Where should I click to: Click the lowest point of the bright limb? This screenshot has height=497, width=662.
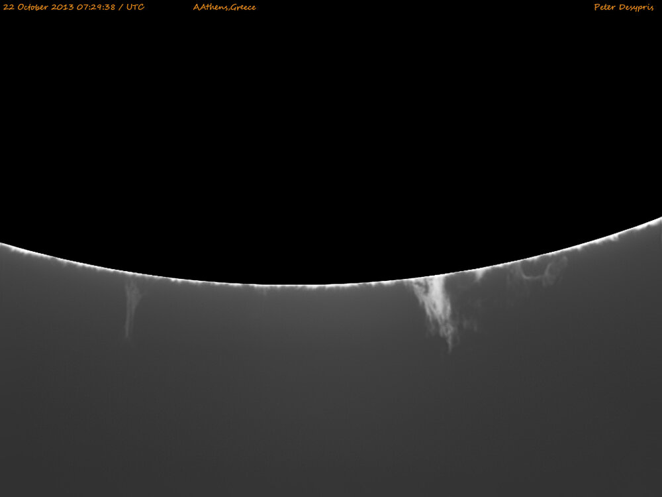tap(318, 285)
